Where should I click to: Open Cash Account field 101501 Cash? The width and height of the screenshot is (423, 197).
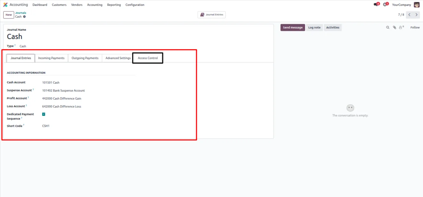click(x=51, y=83)
